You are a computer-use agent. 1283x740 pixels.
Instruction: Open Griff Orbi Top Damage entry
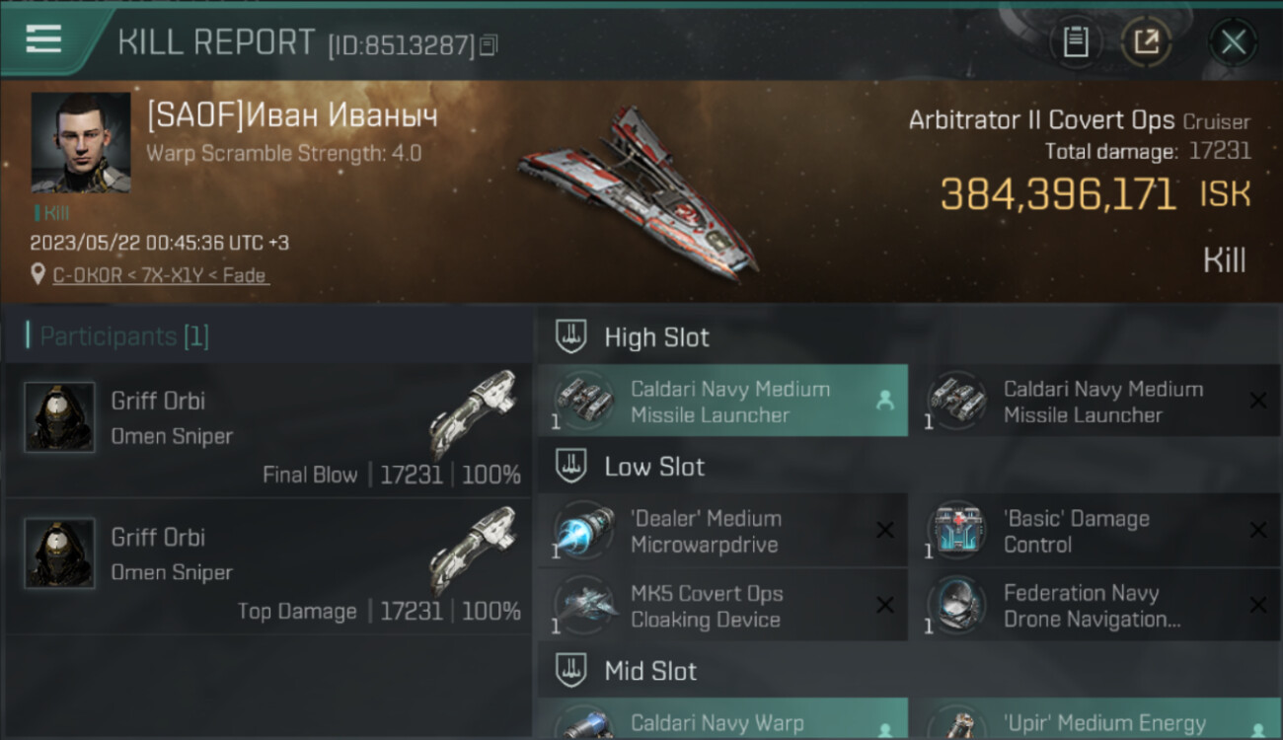(268, 567)
